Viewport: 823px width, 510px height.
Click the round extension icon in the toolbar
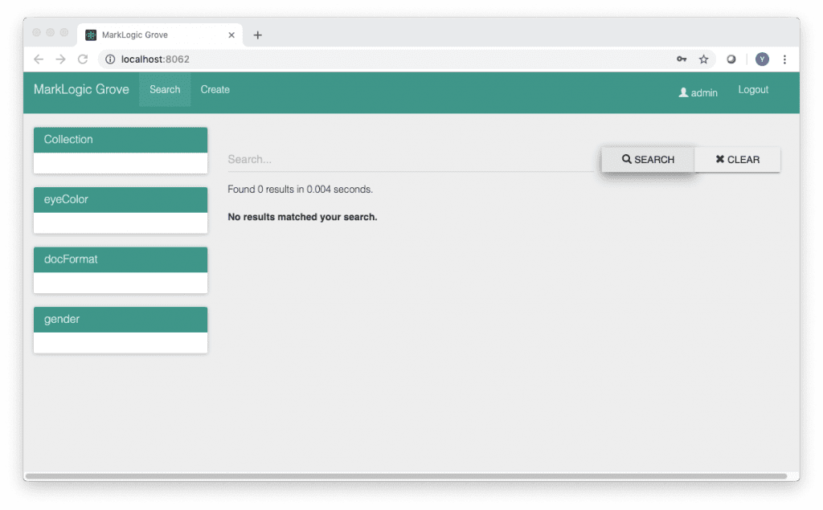731,59
